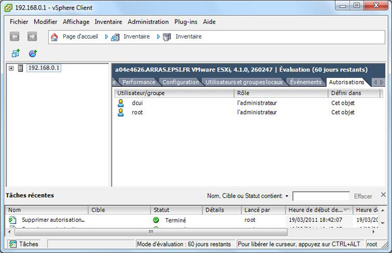
Task: Expand the 192.168.0.1 tree node
Action: click(x=11, y=68)
